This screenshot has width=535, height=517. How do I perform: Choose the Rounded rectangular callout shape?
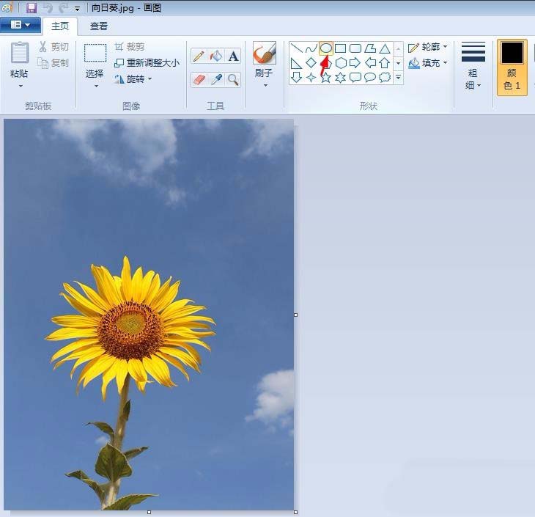[x=355, y=78]
